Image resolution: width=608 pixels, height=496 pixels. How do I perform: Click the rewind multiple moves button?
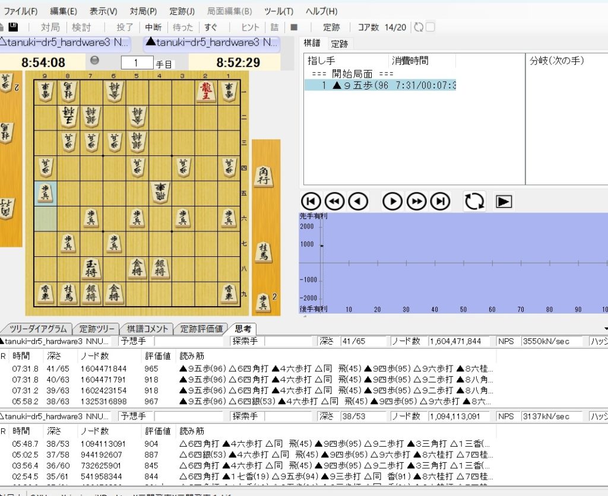pos(334,202)
